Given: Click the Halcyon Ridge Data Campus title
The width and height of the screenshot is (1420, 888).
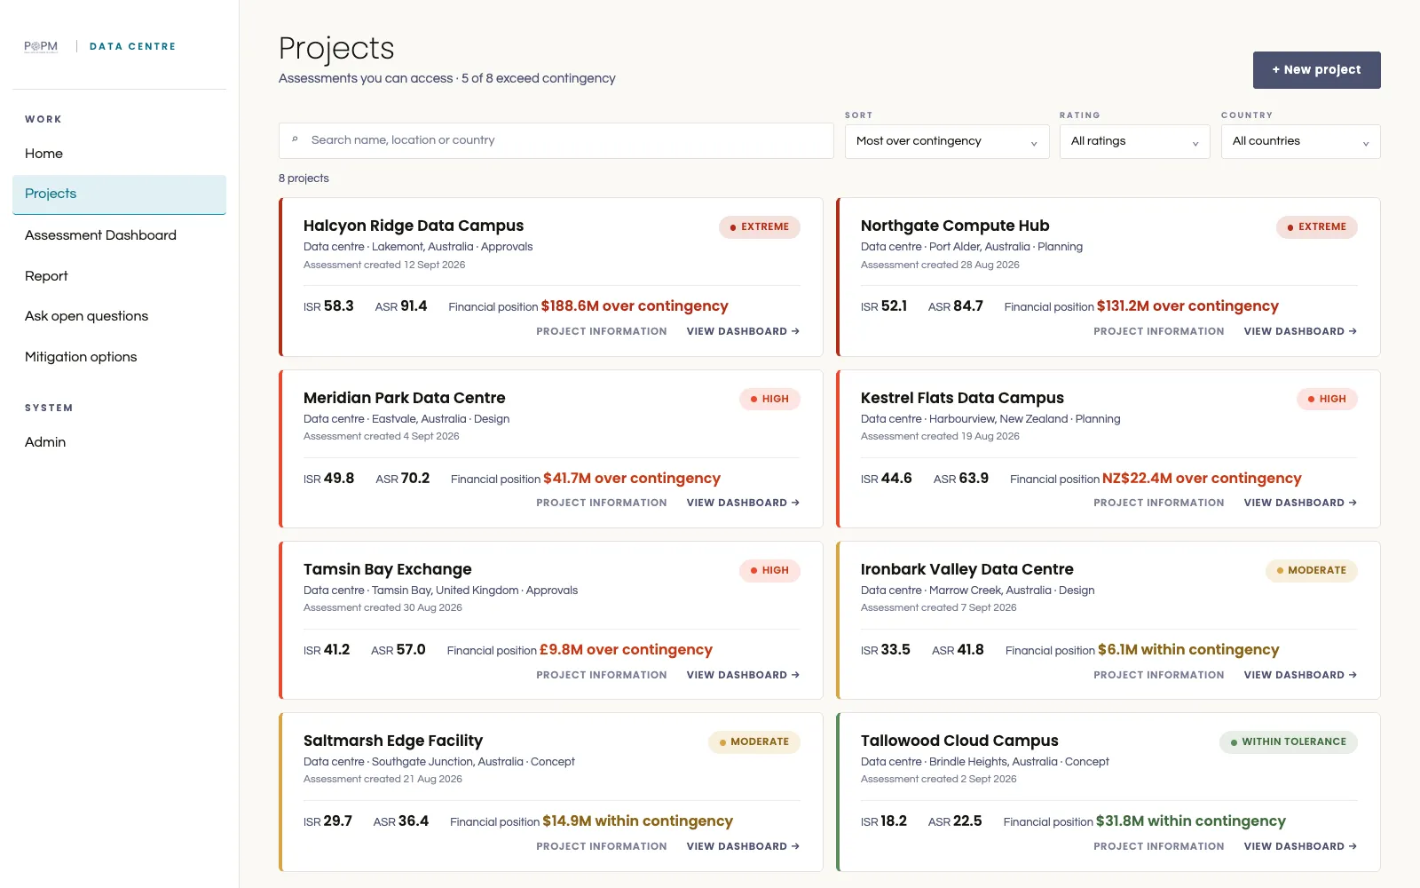Looking at the screenshot, I should pos(414,226).
